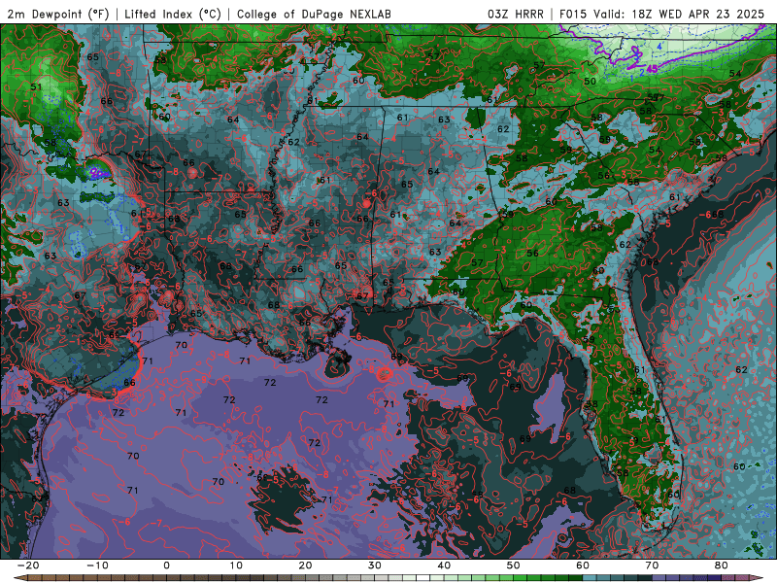777x583 pixels.
Task: Click the 80 tick label on the color scale
Action: coord(722,566)
